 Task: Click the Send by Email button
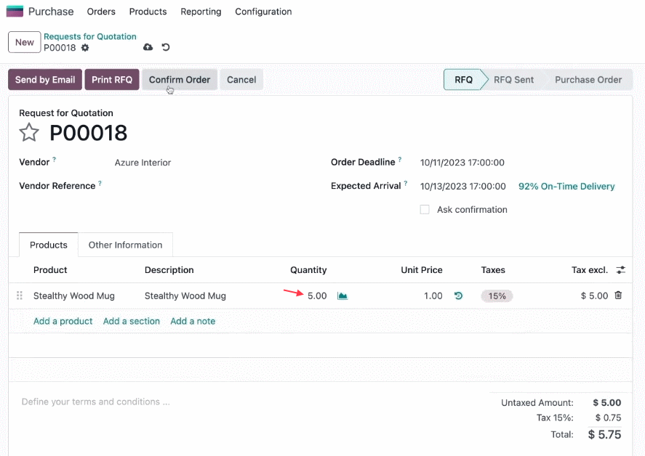click(x=45, y=80)
